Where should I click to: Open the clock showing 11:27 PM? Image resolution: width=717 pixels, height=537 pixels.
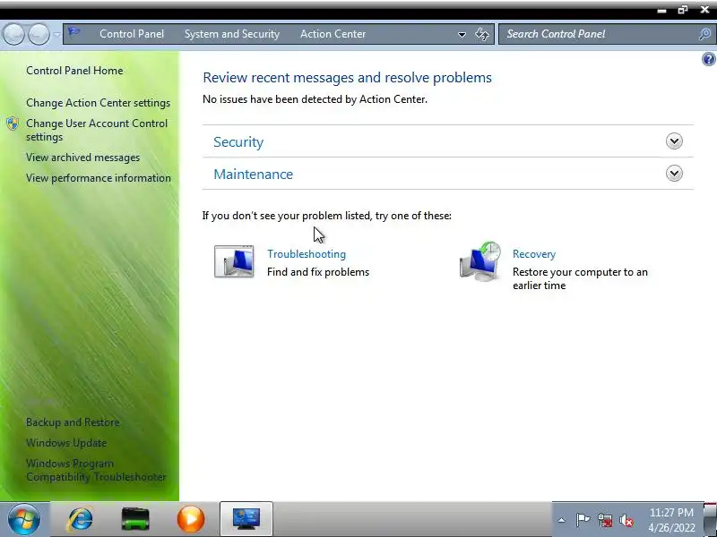671,520
